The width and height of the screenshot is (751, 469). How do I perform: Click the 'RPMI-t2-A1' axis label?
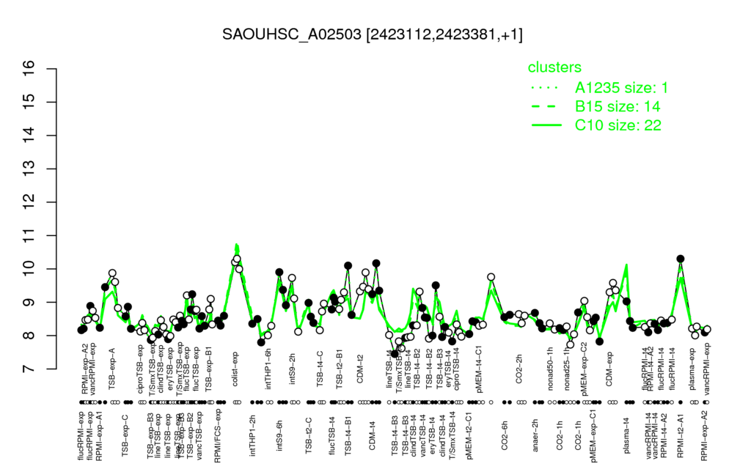pos(681,437)
